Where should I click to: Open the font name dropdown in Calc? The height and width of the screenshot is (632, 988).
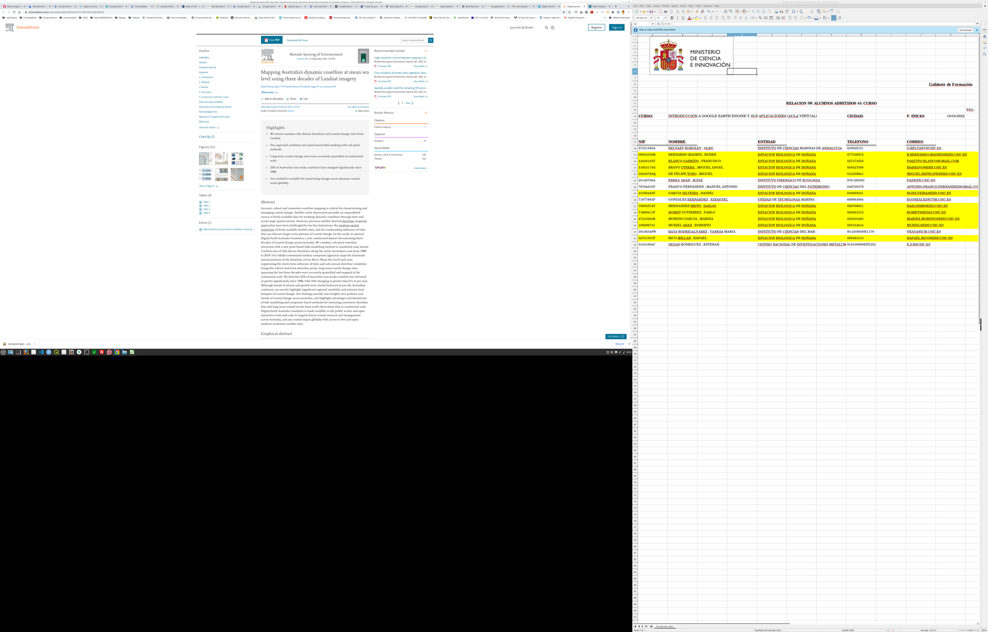click(651, 18)
